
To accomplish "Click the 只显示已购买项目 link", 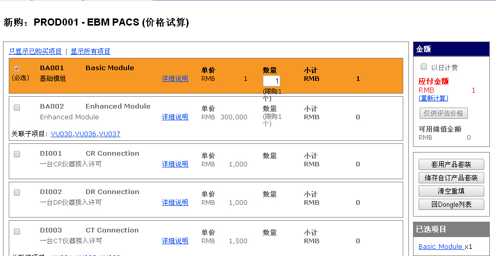I will (35, 52).
